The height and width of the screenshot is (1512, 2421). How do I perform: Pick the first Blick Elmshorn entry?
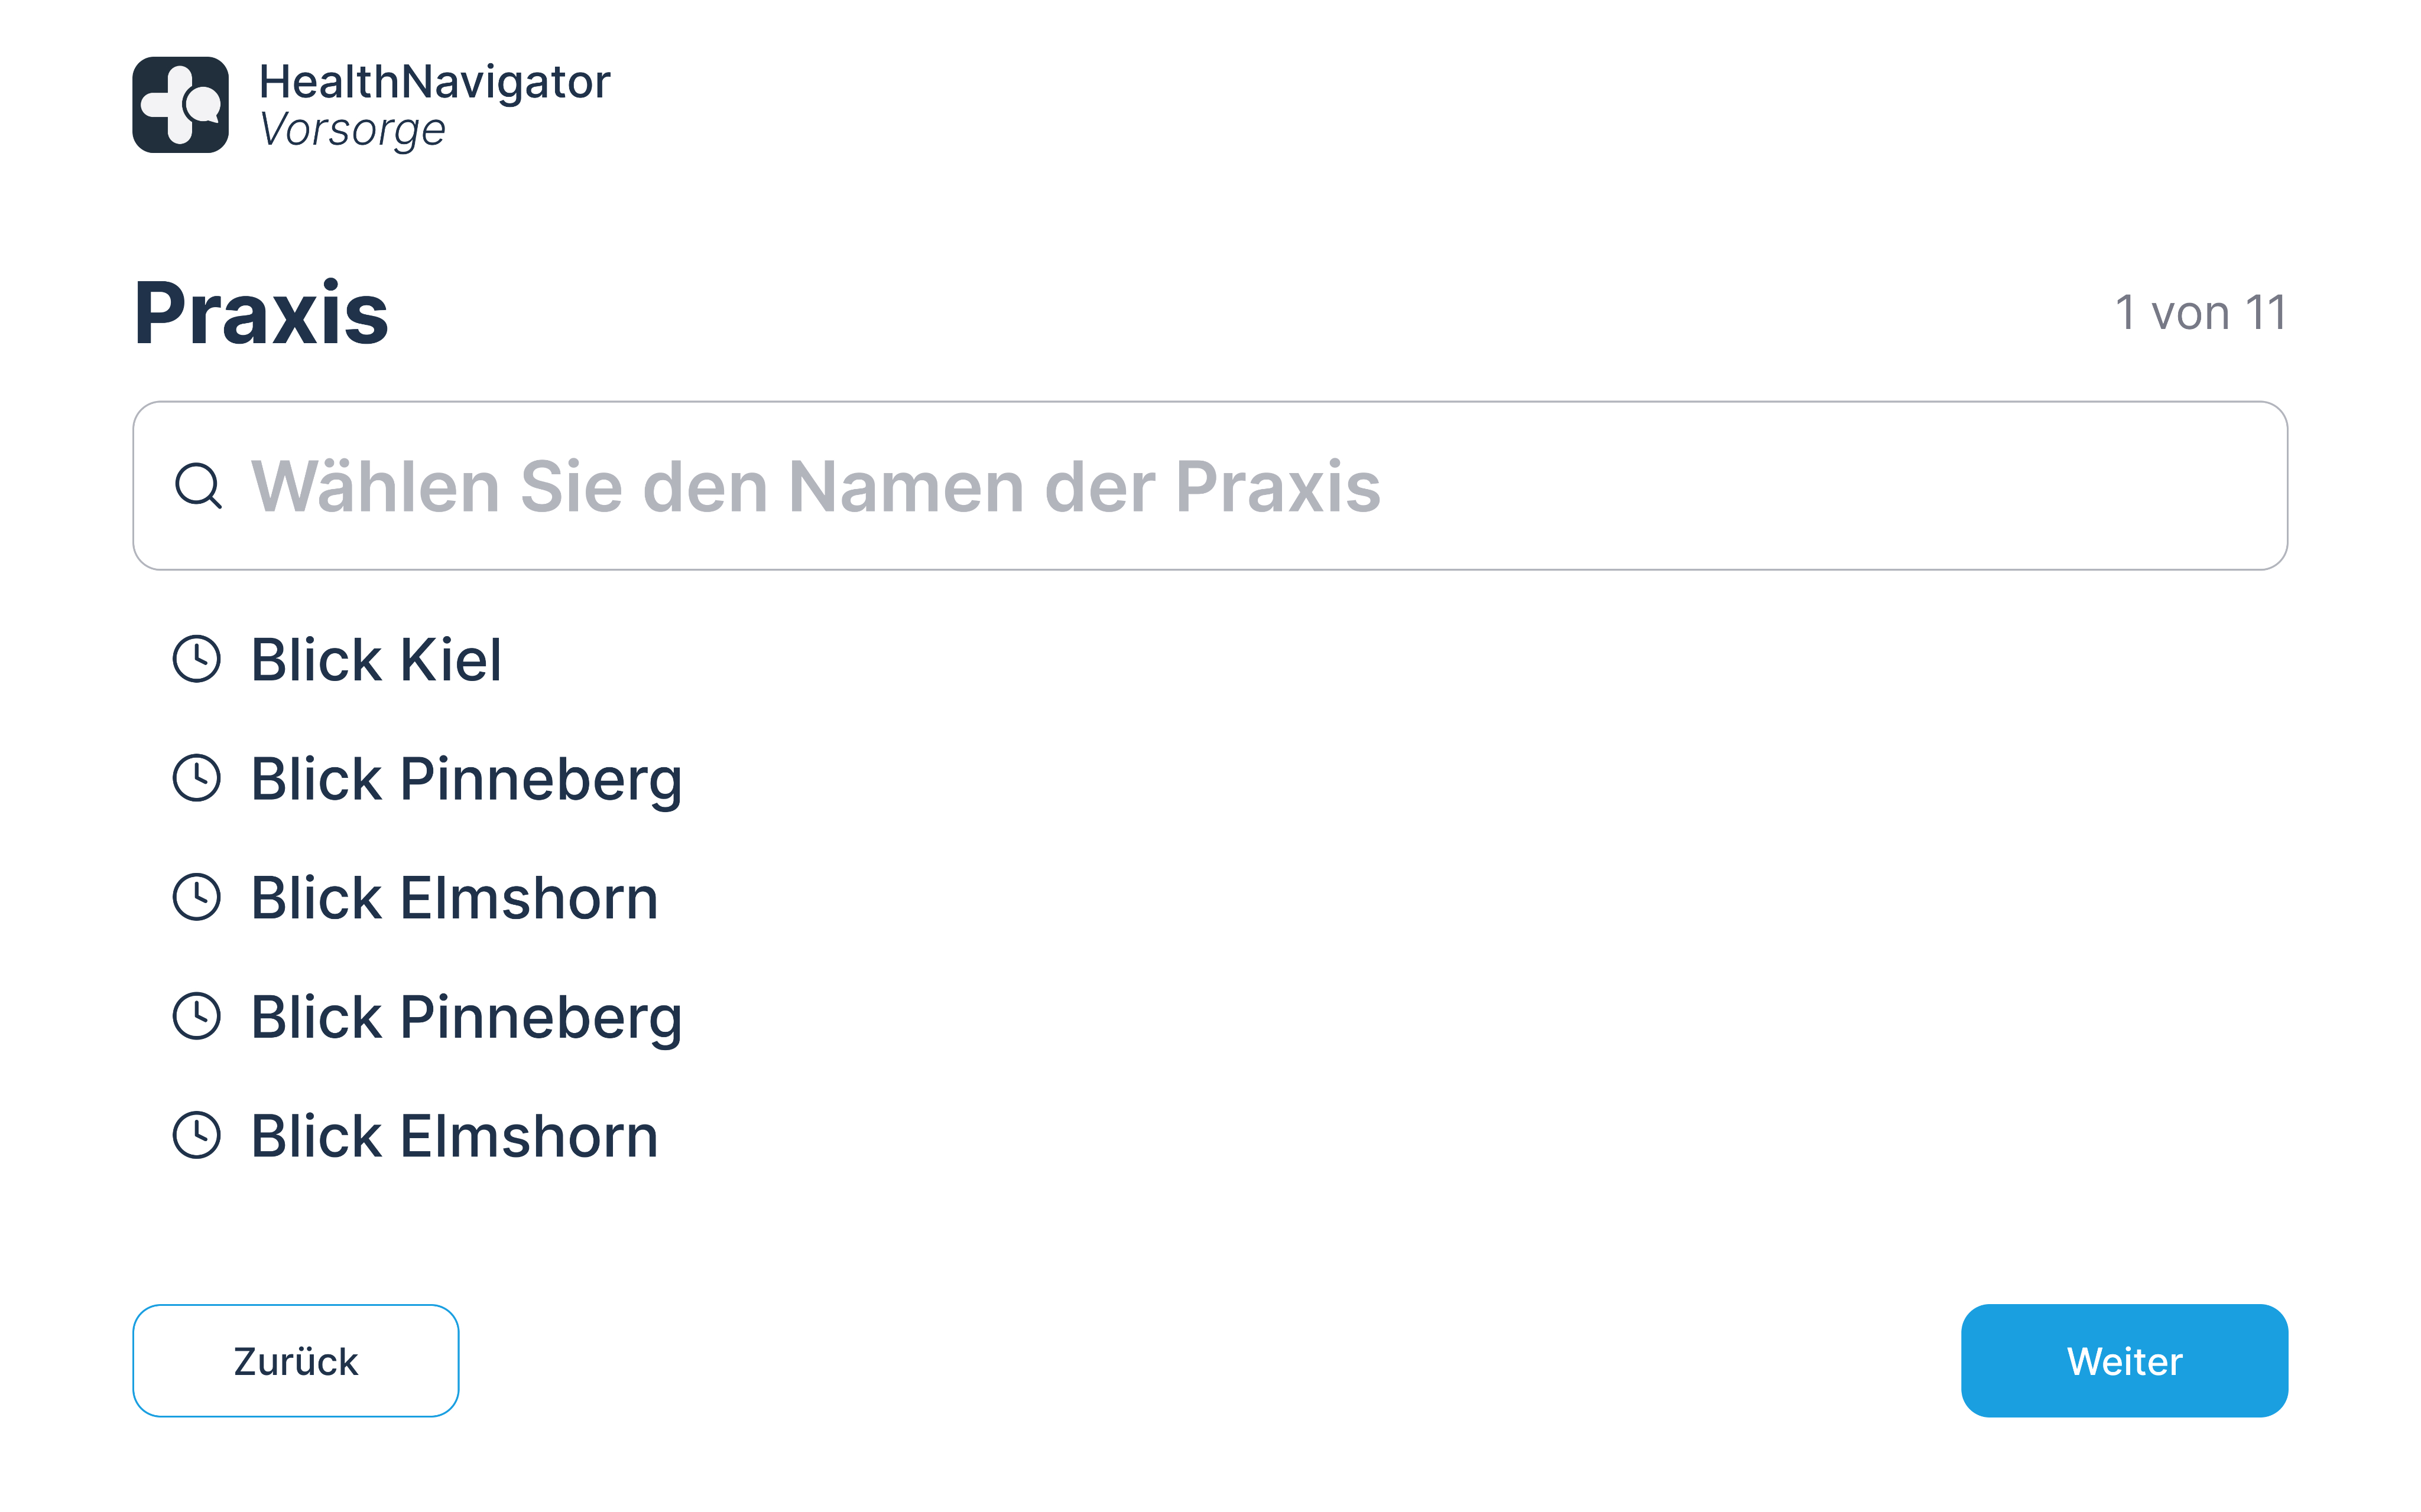click(x=454, y=898)
